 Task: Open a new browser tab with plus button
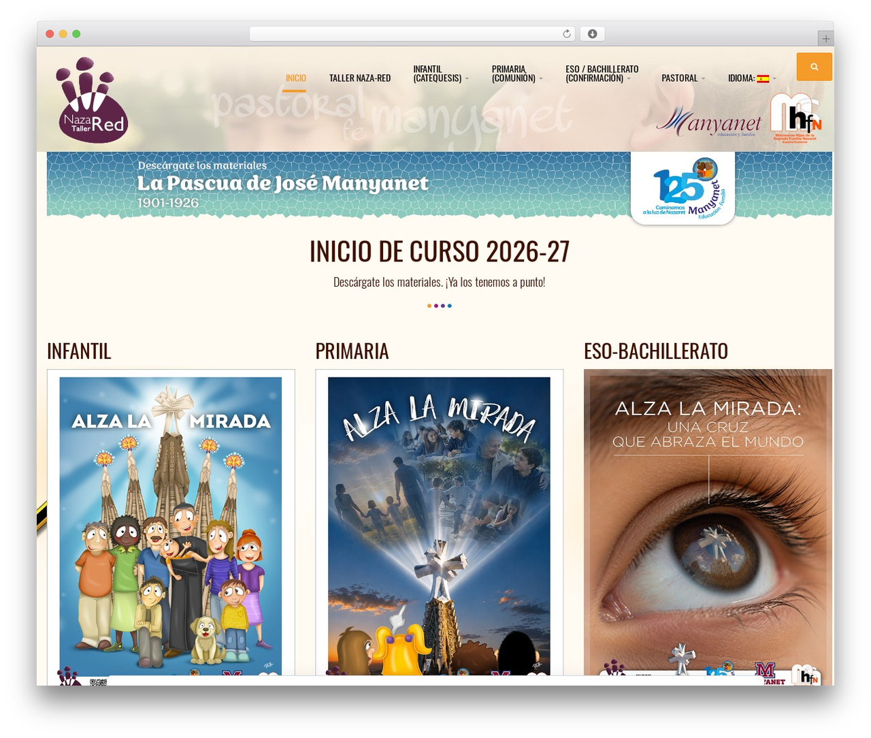[x=825, y=39]
